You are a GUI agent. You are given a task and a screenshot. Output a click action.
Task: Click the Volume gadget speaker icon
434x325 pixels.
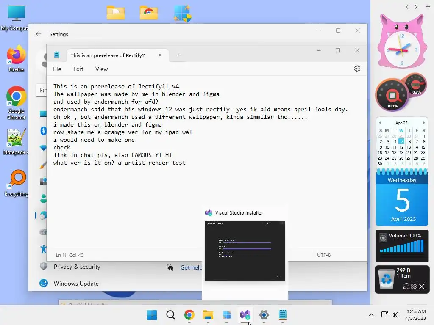coord(383,238)
